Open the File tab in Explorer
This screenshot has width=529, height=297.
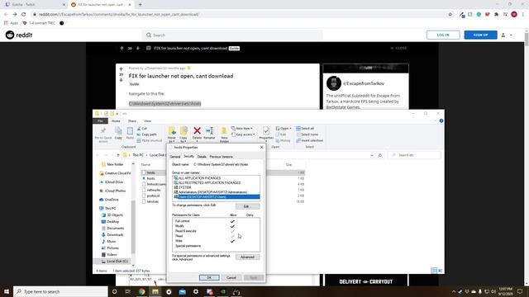click(100, 121)
